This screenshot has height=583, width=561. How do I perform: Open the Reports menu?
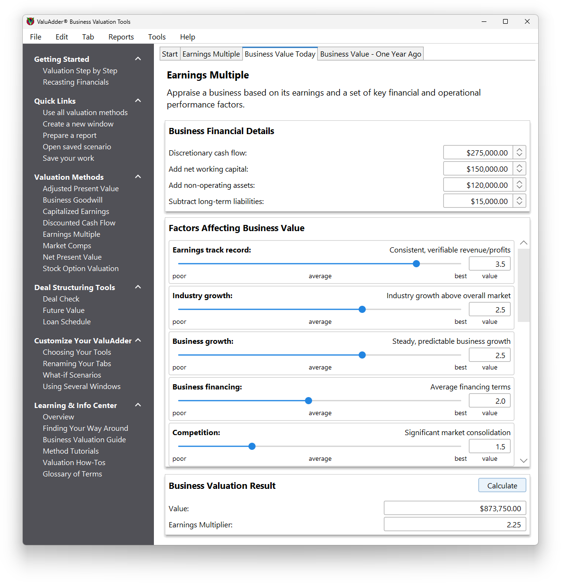pyautogui.click(x=121, y=37)
